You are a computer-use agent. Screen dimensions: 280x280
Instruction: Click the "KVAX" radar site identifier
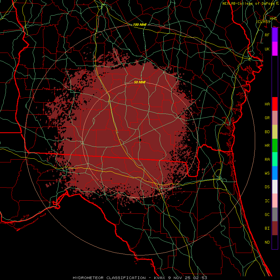click(x=159, y=278)
